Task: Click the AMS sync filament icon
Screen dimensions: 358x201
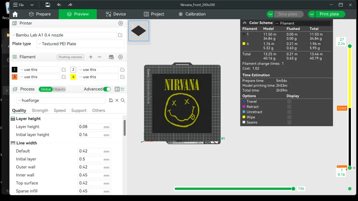Action: 111,57
